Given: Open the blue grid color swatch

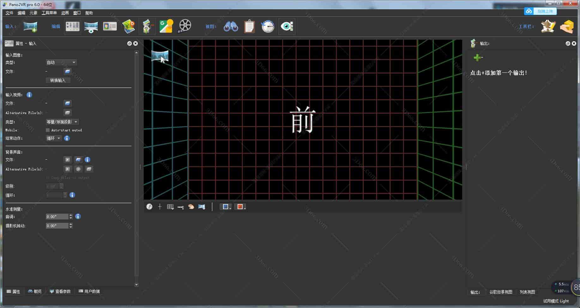Looking at the screenshot, I should (x=225, y=207).
